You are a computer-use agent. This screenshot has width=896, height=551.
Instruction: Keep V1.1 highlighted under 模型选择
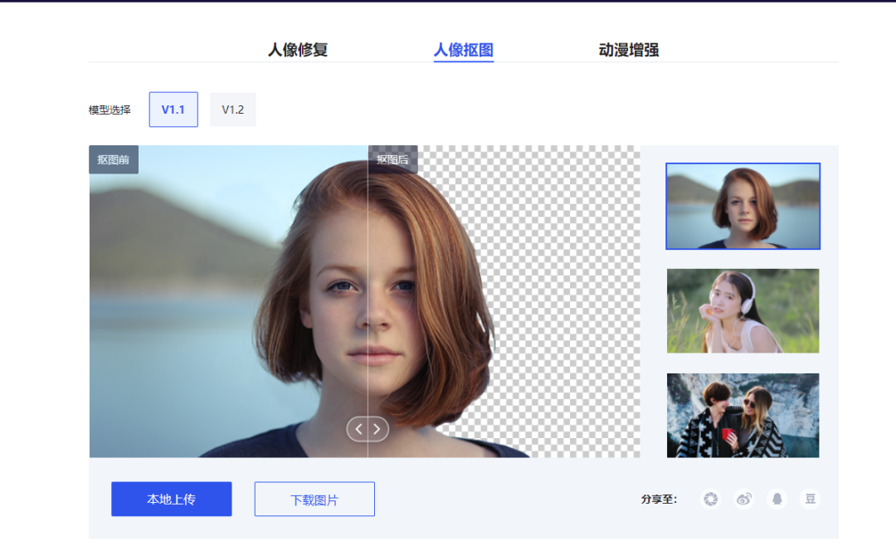(x=173, y=109)
